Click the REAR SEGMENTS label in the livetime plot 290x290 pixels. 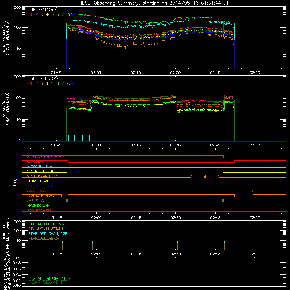tap(48, 282)
